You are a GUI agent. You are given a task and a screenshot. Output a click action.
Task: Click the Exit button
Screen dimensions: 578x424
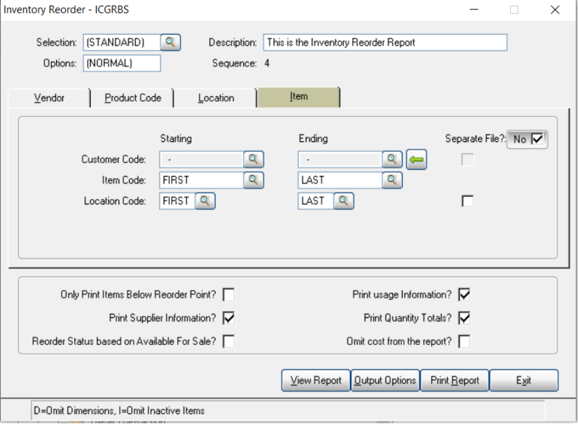coord(524,381)
